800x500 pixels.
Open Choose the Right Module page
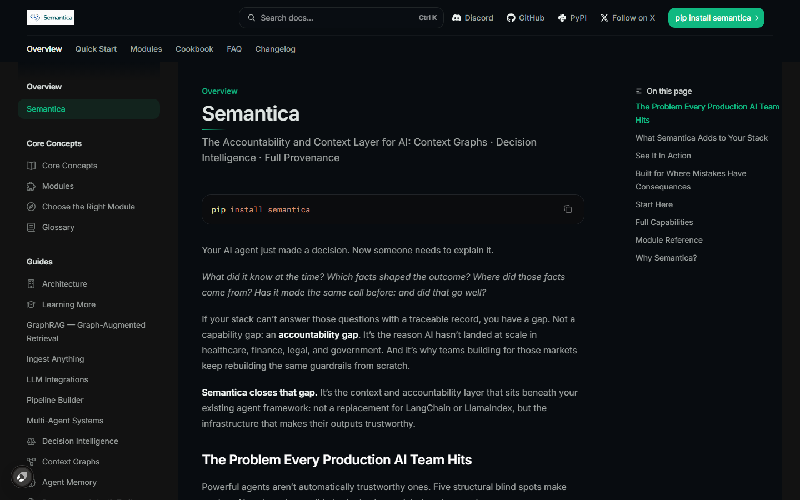click(89, 207)
